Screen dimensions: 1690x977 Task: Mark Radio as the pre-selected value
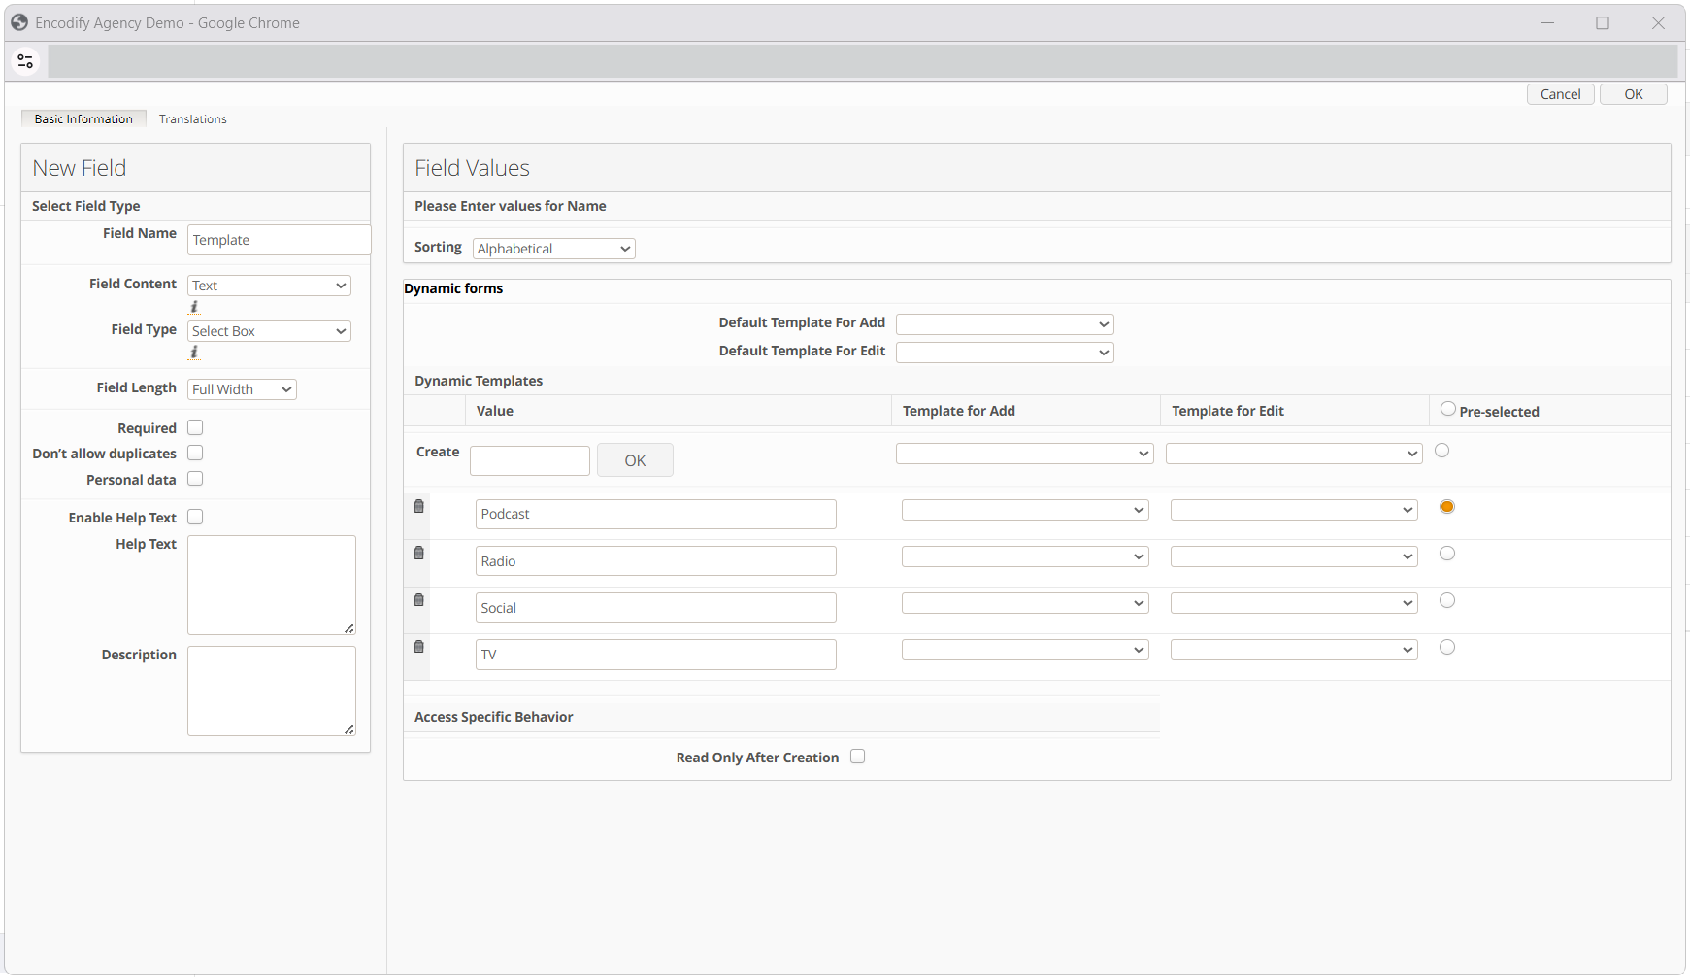(x=1447, y=554)
